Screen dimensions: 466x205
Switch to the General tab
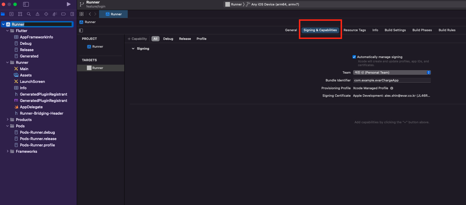(x=291, y=30)
